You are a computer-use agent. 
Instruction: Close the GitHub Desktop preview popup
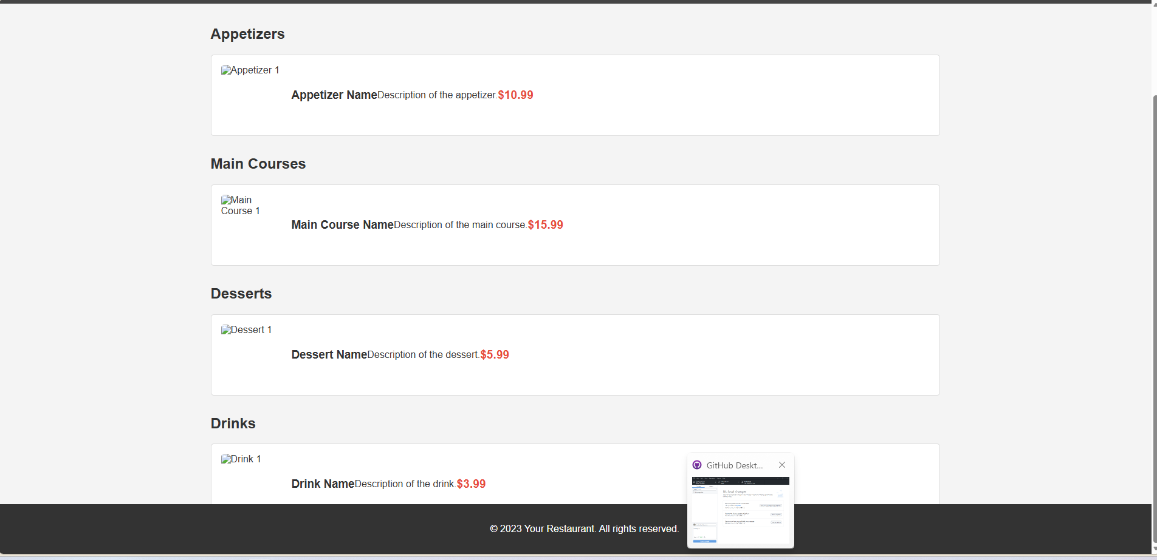tap(782, 465)
